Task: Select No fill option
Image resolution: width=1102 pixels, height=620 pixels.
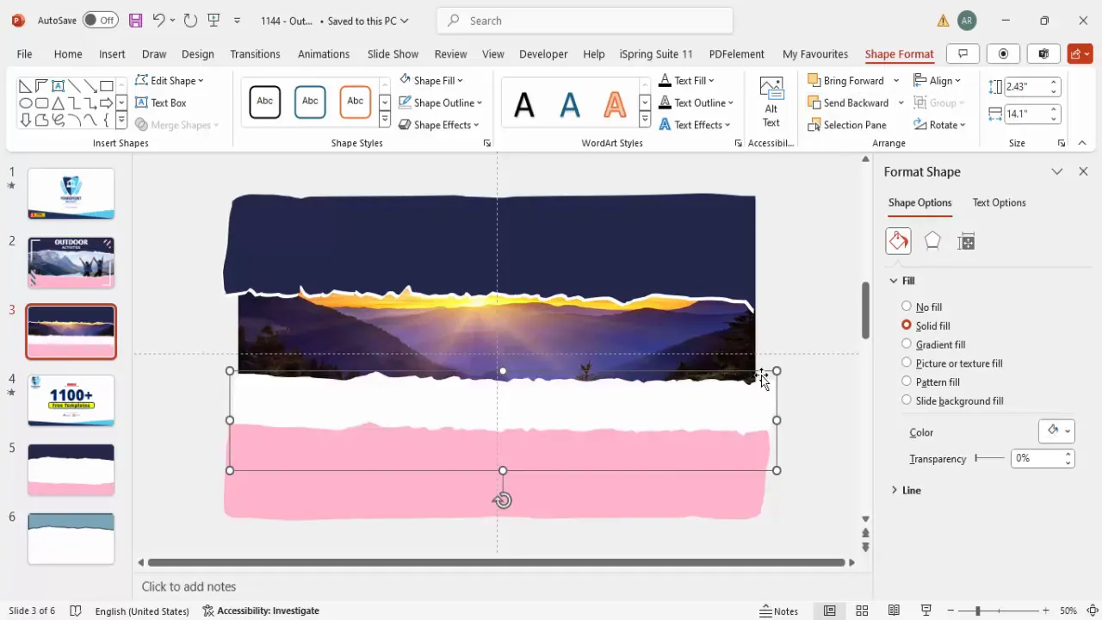Action: [x=921, y=307]
